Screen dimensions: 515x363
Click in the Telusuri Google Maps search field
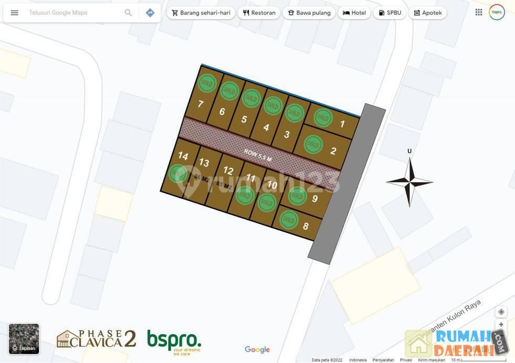pyautogui.click(x=74, y=13)
